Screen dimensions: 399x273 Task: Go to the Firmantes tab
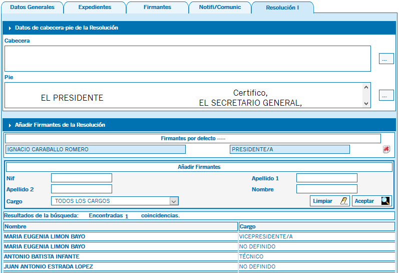point(157,7)
